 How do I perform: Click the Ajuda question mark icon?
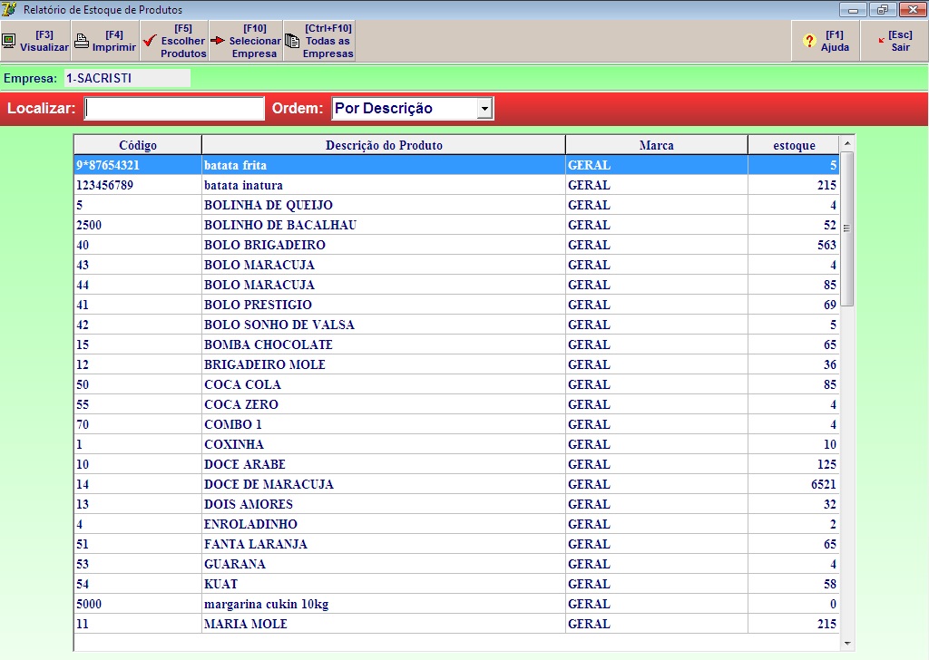809,42
